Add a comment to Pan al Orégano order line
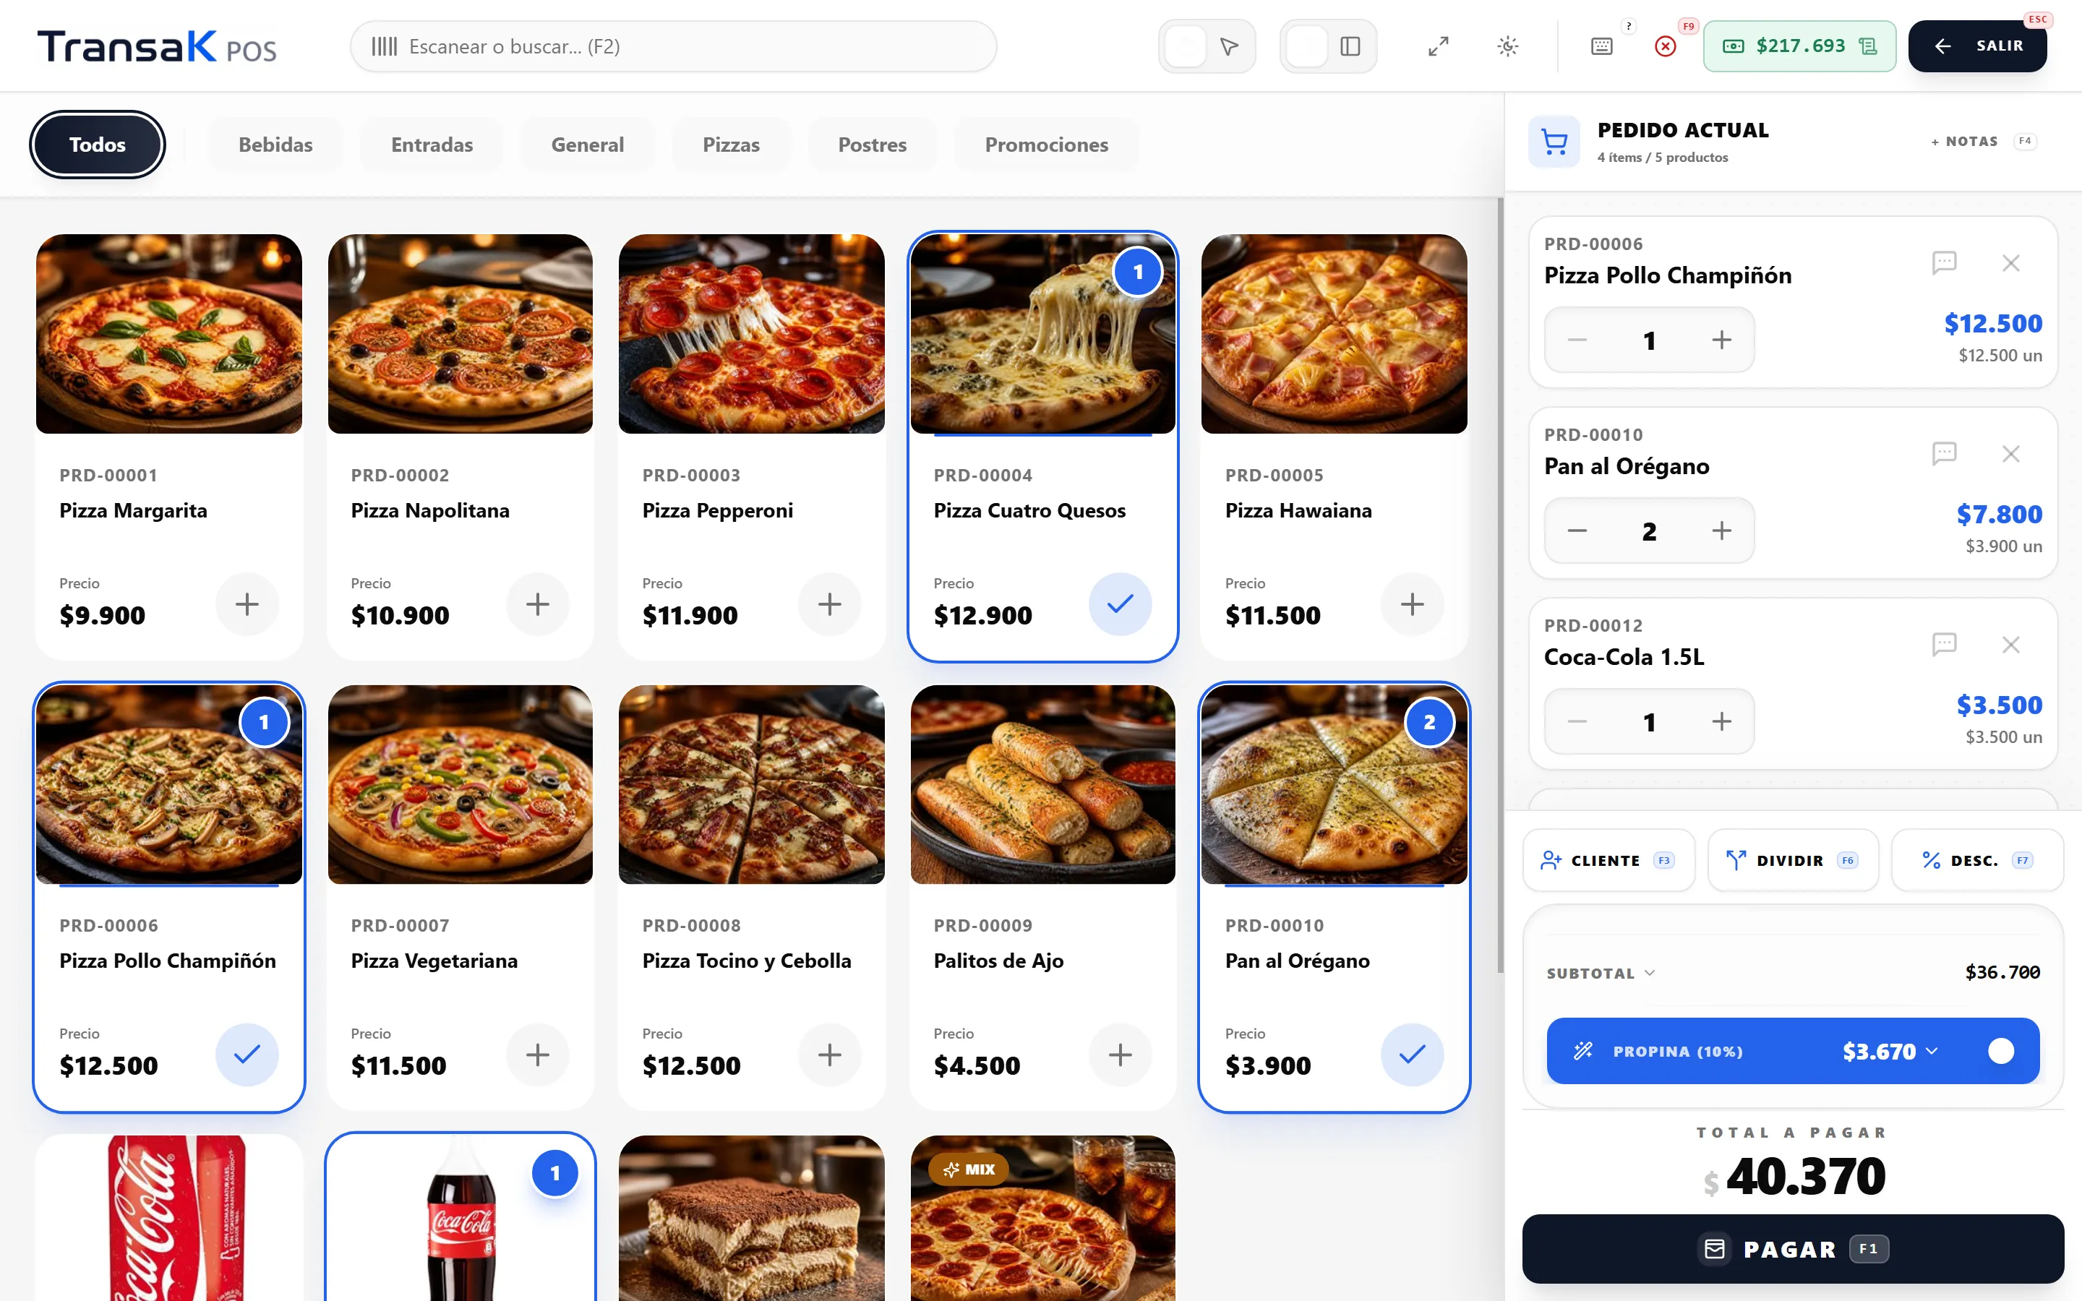This screenshot has height=1301, width=2082. click(1945, 453)
